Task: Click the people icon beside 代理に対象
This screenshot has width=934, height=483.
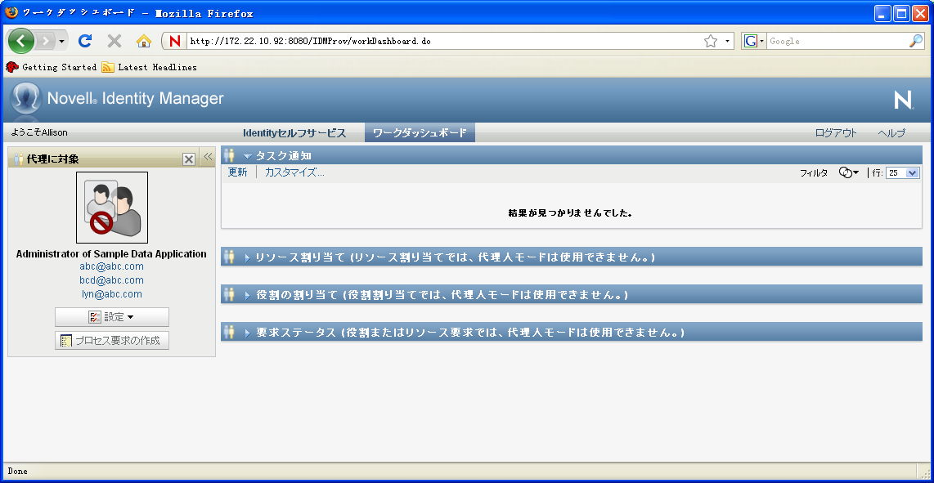Action: 19,159
